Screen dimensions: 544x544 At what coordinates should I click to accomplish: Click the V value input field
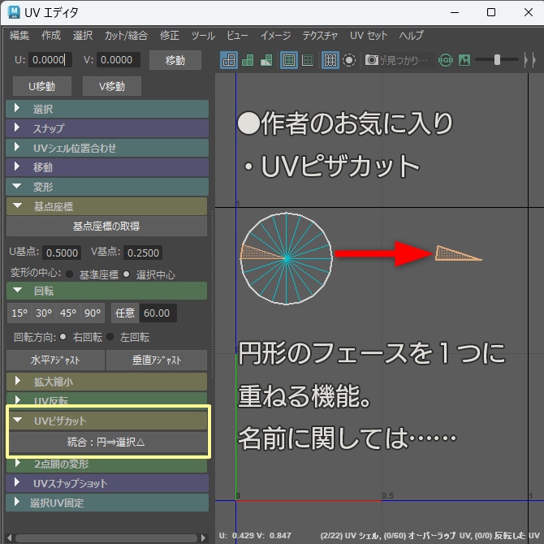(119, 59)
